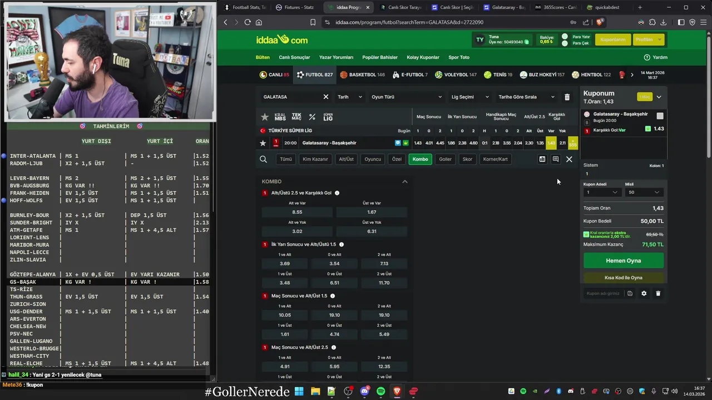Screen dimensions: 712x400
Task: Collapse the Kuponum panel chevron
Action: pyautogui.click(x=659, y=97)
